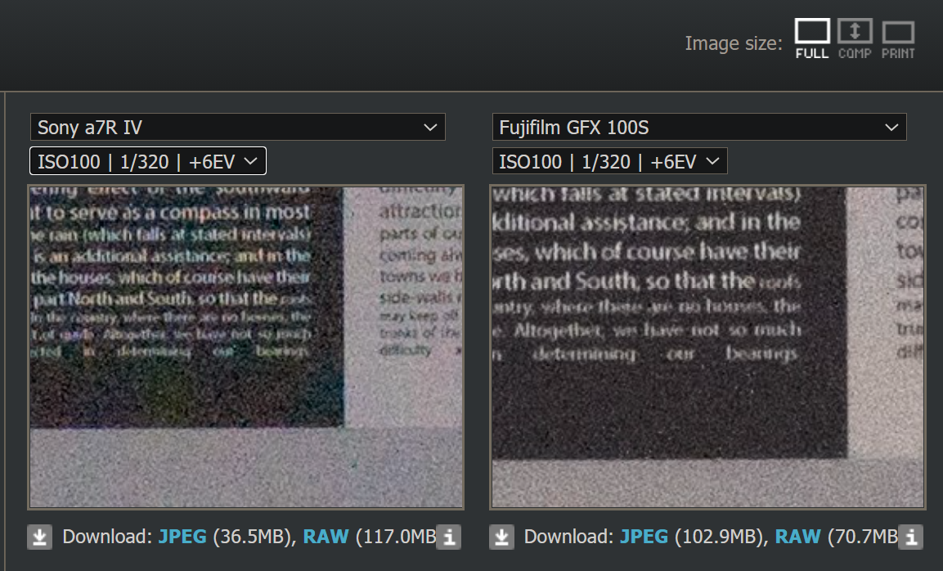Viewport: 943px width, 571px height.
Task: Download the 36.5MB JPEG for Sony
Action: [x=182, y=537]
